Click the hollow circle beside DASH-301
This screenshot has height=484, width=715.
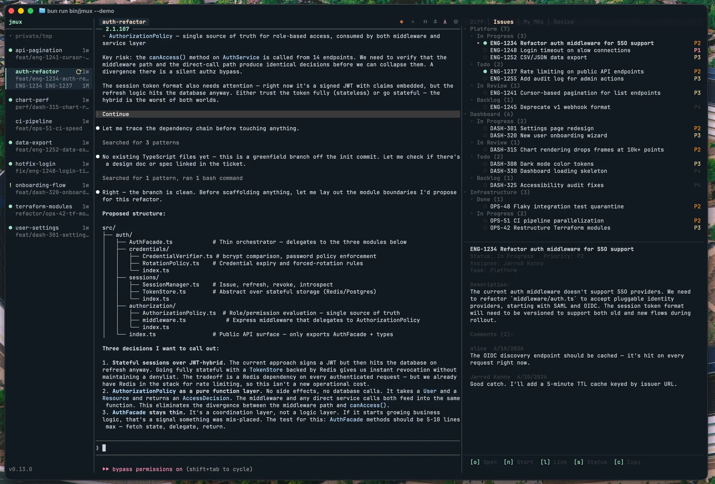click(485, 128)
